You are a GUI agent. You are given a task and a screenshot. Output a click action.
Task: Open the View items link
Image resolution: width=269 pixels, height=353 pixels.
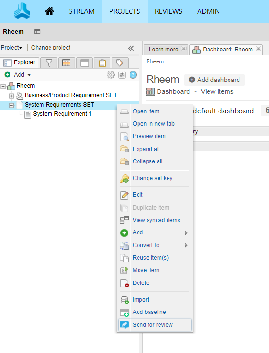(x=217, y=91)
